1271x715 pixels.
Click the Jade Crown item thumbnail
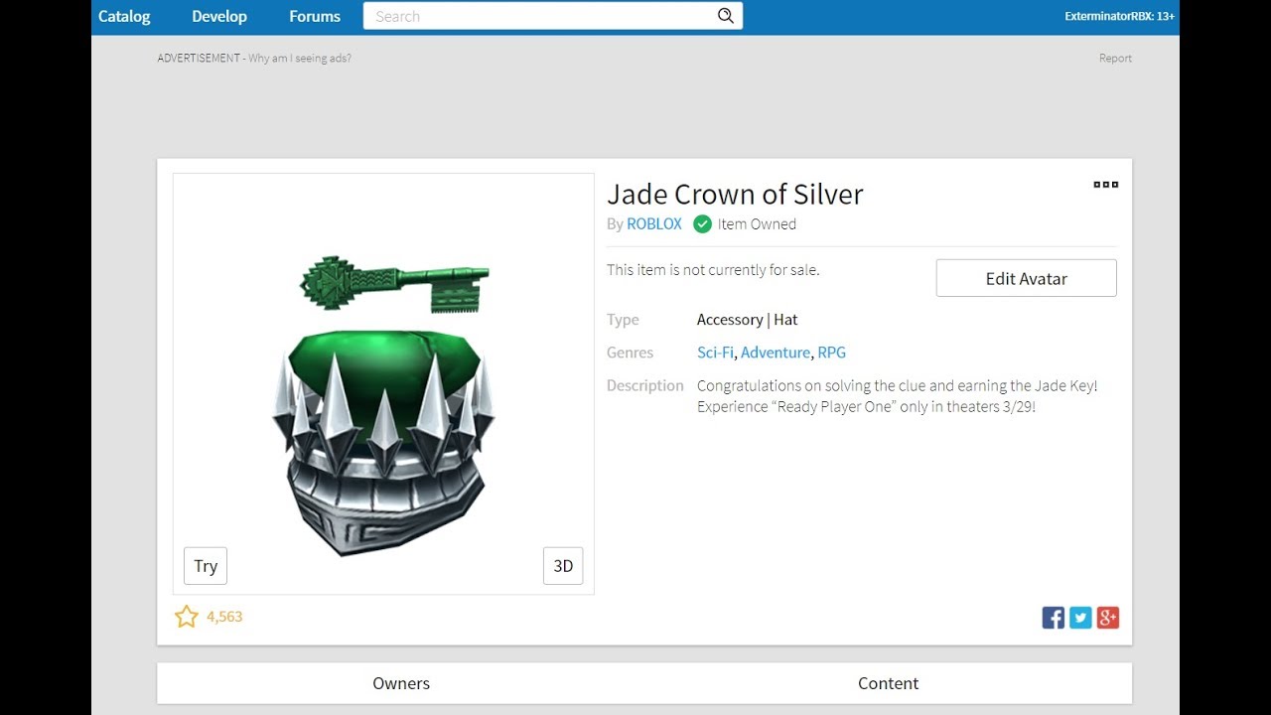coord(383,384)
